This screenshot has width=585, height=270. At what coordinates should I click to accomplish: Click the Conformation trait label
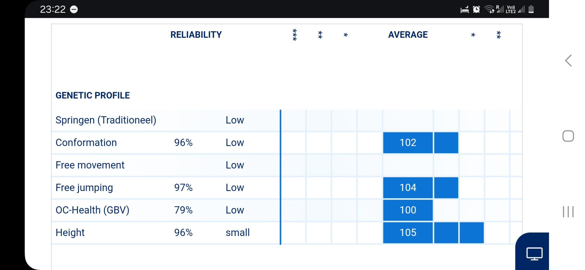86,143
